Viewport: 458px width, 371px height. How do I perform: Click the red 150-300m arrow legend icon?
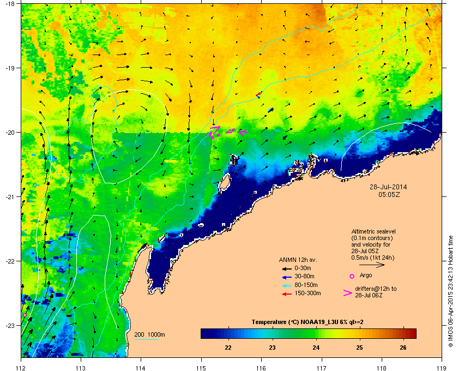[287, 294]
